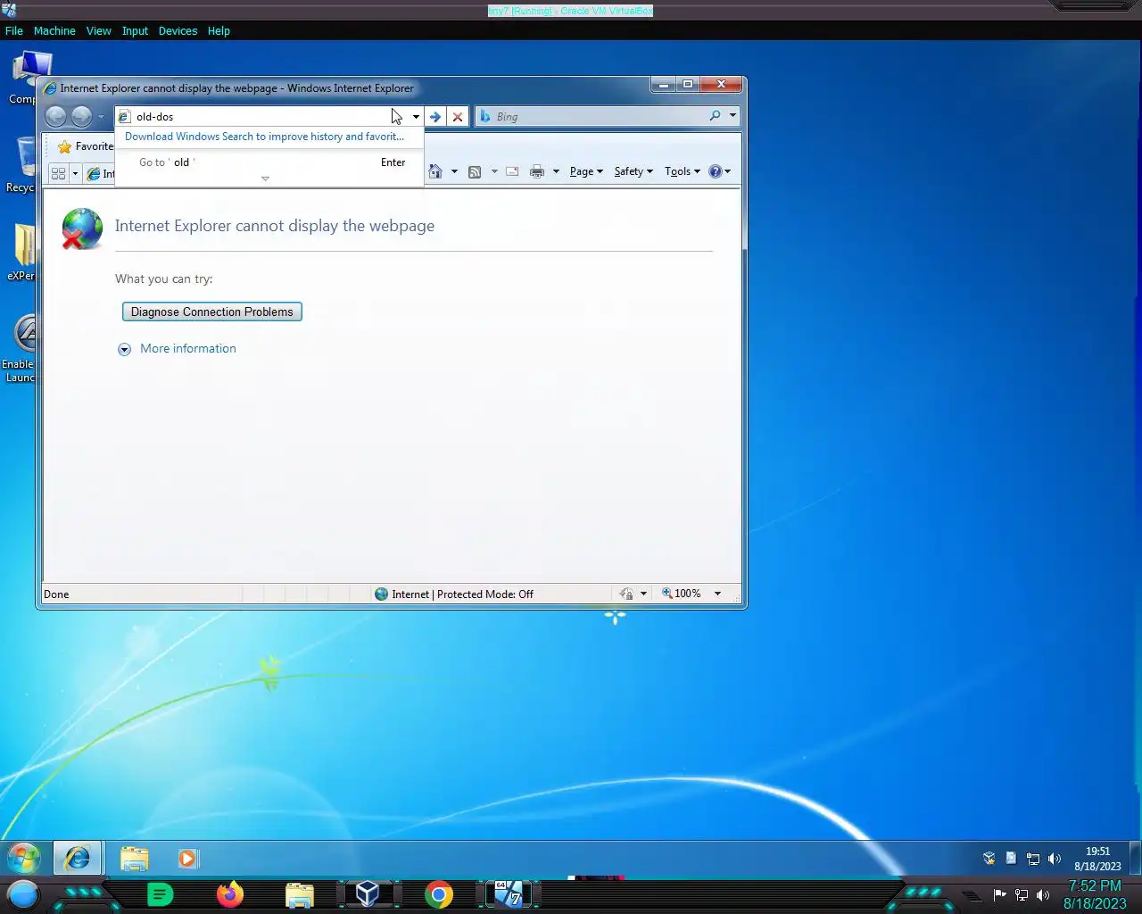This screenshot has width=1142, height=914.
Task: Launch Google Chrome from the host dock
Action: point(438,894)
